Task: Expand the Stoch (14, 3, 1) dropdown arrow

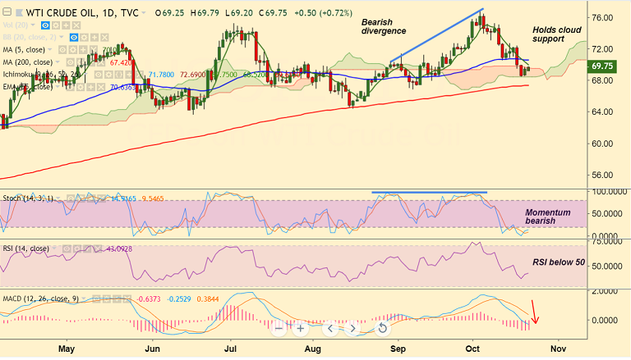Action: (x=58, y=198)
